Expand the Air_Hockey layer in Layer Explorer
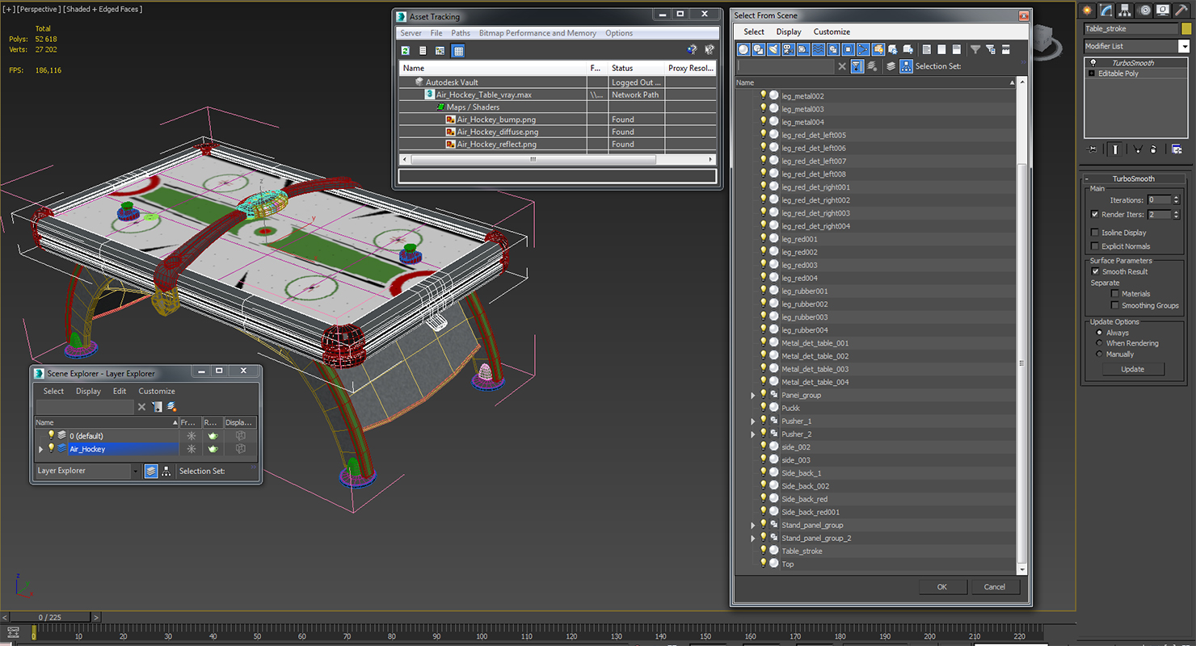The image size is (1196, 646). [40, 449]
